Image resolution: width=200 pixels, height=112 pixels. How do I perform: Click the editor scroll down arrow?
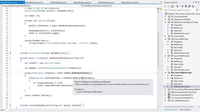[x=158, y=107]
